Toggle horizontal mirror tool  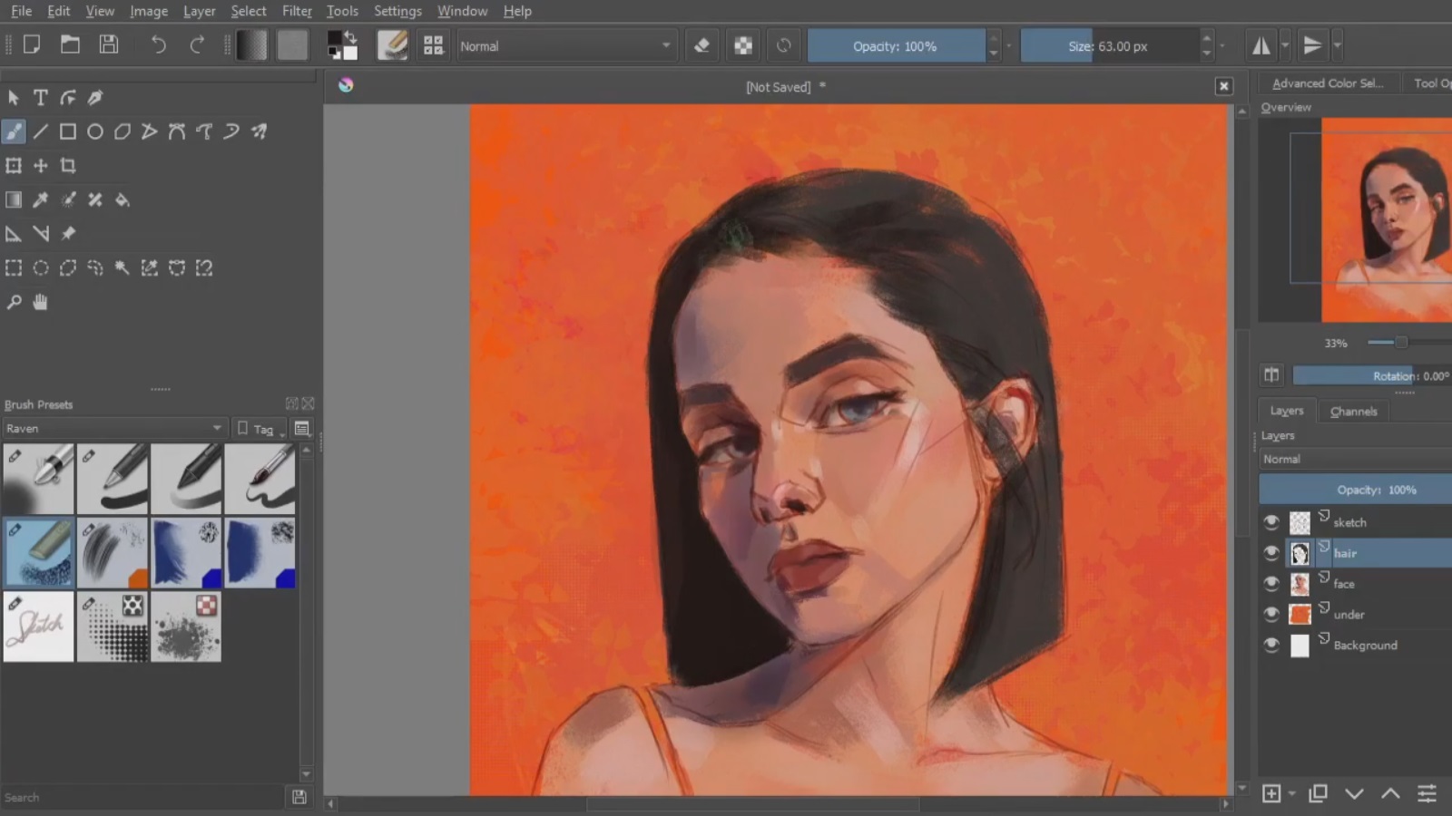pos(1261,45)
